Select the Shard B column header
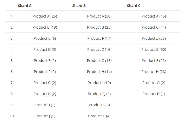 click(x=79, y=6)
